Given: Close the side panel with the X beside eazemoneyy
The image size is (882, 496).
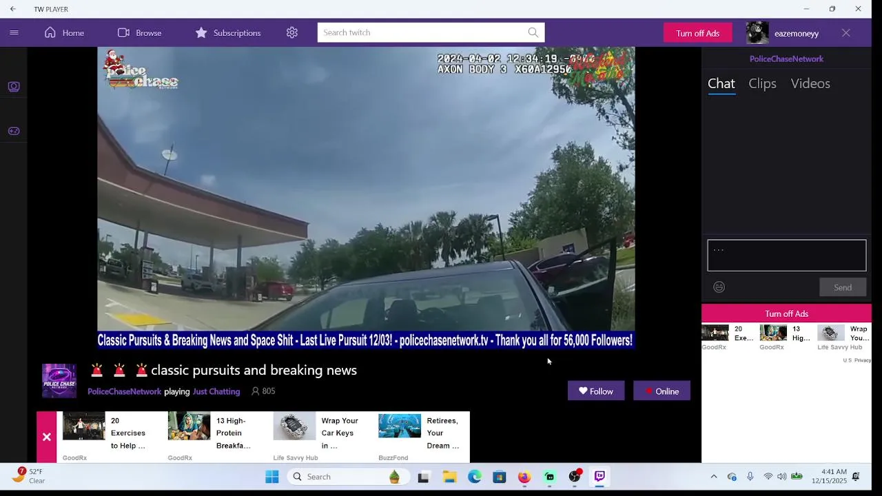Looking at the screenshot, I should click(845, 32).
